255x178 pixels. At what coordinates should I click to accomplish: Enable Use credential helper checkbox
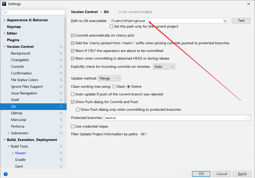(73, 126)
